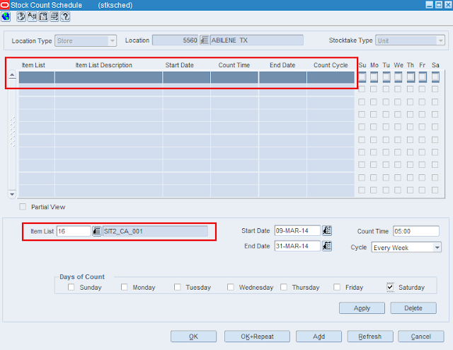Click the Cancel button
453x350 pixels.
(x=421, y=337)
